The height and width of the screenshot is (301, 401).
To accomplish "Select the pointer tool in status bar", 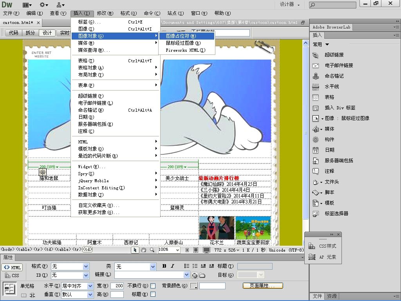I will tap(135, 250).
